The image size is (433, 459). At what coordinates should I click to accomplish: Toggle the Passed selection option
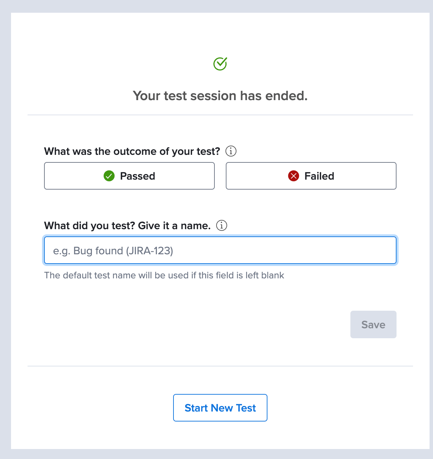coord(129,176)
